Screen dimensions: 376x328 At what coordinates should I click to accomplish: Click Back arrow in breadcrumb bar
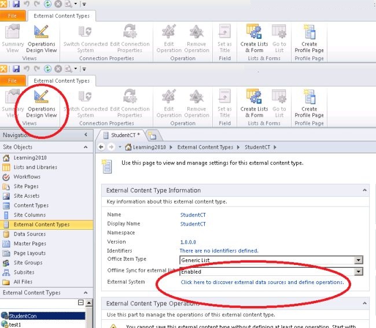[x=101, y=147]
